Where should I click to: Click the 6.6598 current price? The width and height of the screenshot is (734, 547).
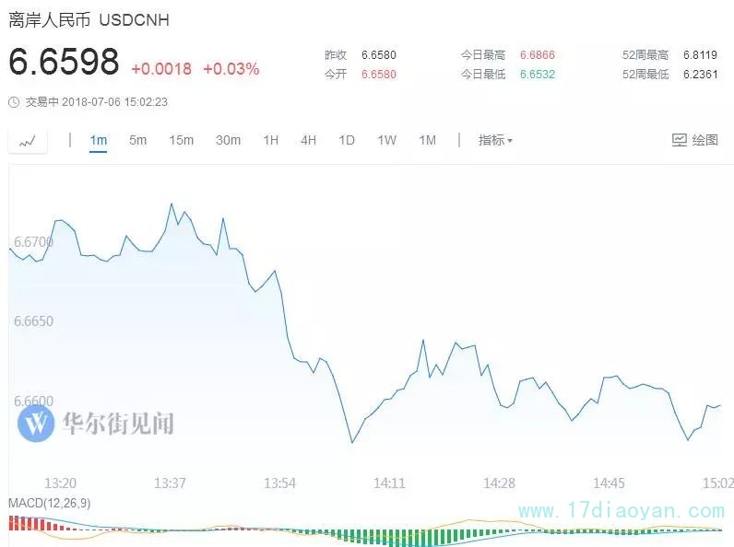click(x=65, y=63)
